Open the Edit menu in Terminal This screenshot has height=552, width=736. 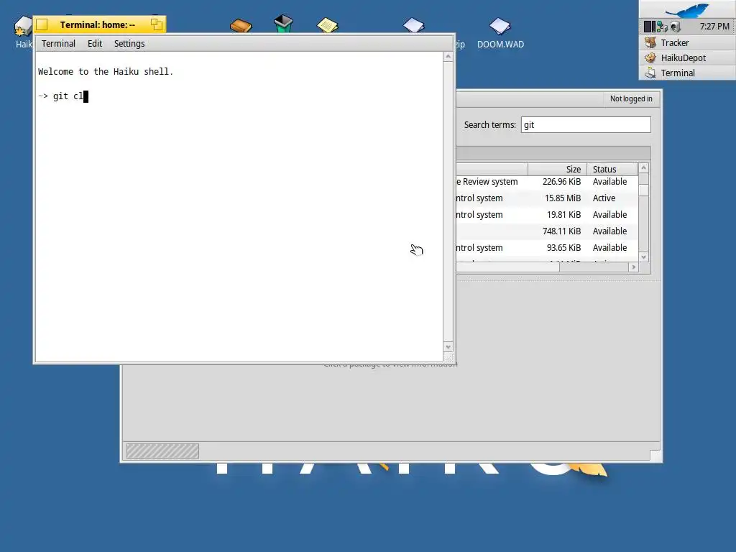tap(94, 44)
